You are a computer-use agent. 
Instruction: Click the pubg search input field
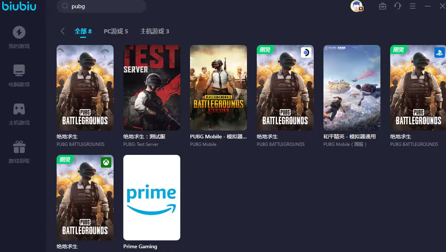(x=102, y=6)
